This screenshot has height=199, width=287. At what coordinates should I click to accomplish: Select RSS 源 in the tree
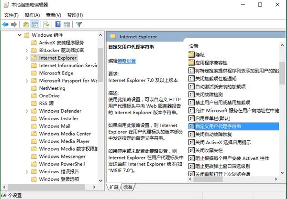pos(46,104)
